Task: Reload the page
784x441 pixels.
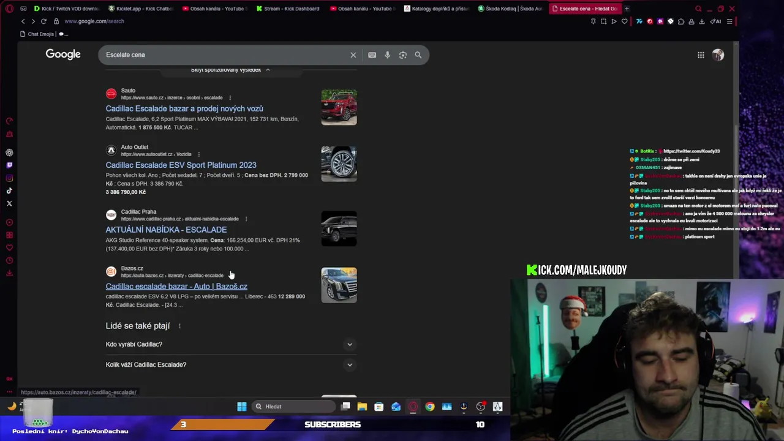Action: [x=43, y=21]
